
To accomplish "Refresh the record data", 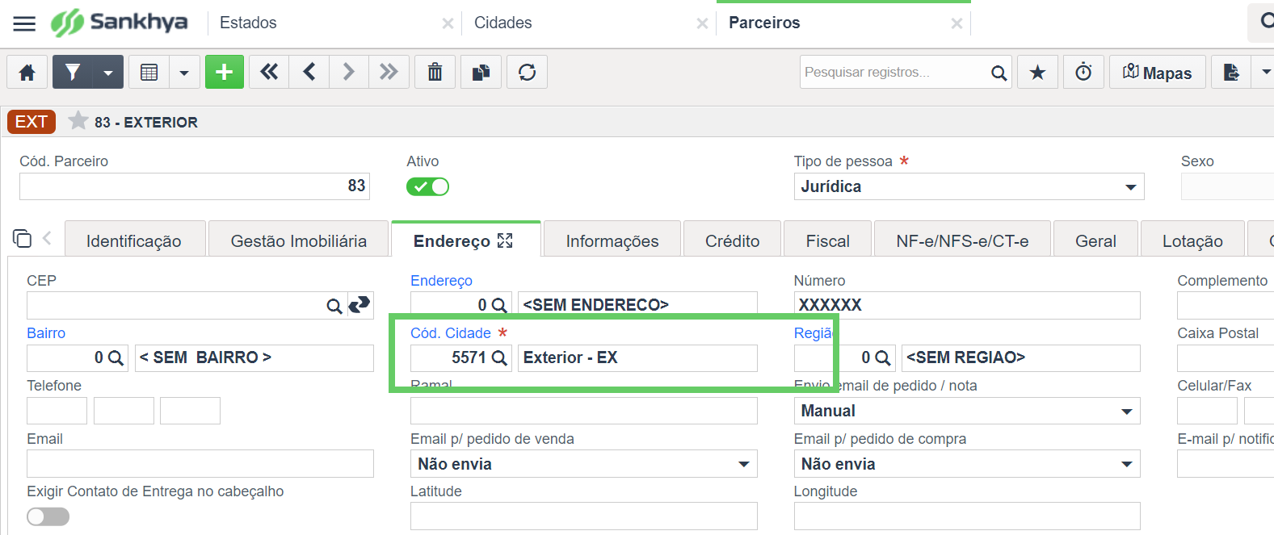I will 527,73.
